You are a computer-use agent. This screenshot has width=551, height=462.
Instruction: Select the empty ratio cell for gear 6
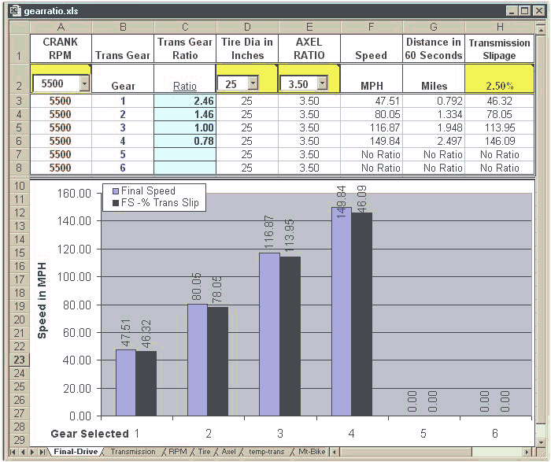(185, 168)
